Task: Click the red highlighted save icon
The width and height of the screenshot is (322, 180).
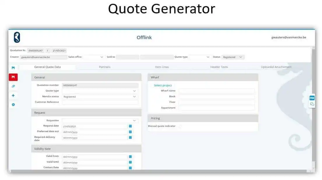Action: 13,77
